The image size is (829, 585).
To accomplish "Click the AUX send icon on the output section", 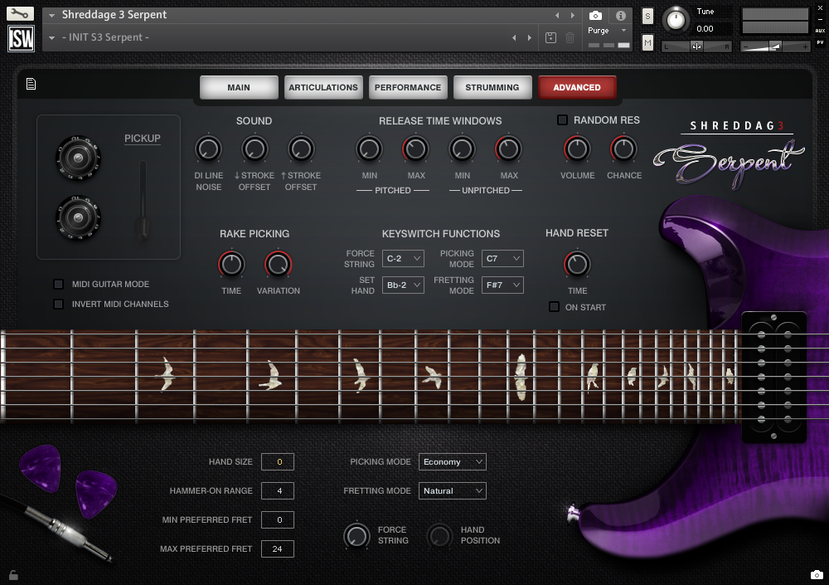I will click(x=819, y=30).
